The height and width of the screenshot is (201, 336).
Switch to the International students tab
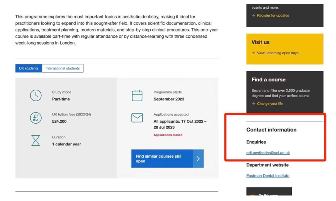point(63,68)
